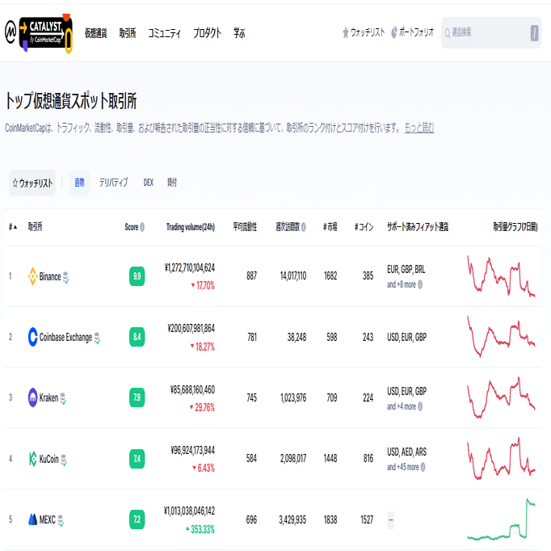Viewport: 551px width, 551px height.
Task: Click the Binance 7-day volume chart
Action: point(501,276)
